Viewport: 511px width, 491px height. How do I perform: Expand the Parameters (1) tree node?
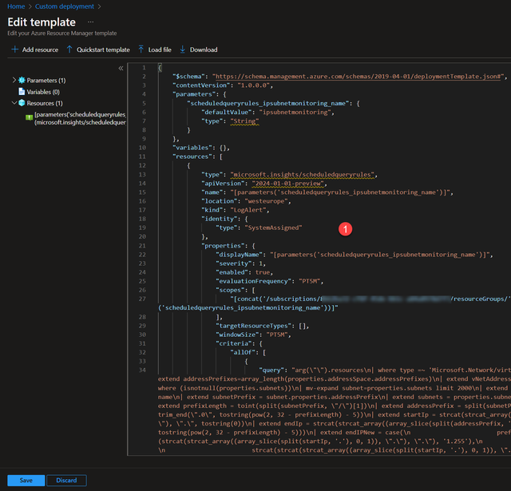tap(14, 80)
